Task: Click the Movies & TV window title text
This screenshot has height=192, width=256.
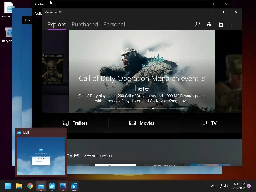Action: point(53,12)
